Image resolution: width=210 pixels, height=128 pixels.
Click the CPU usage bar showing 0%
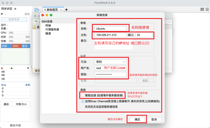19,33
